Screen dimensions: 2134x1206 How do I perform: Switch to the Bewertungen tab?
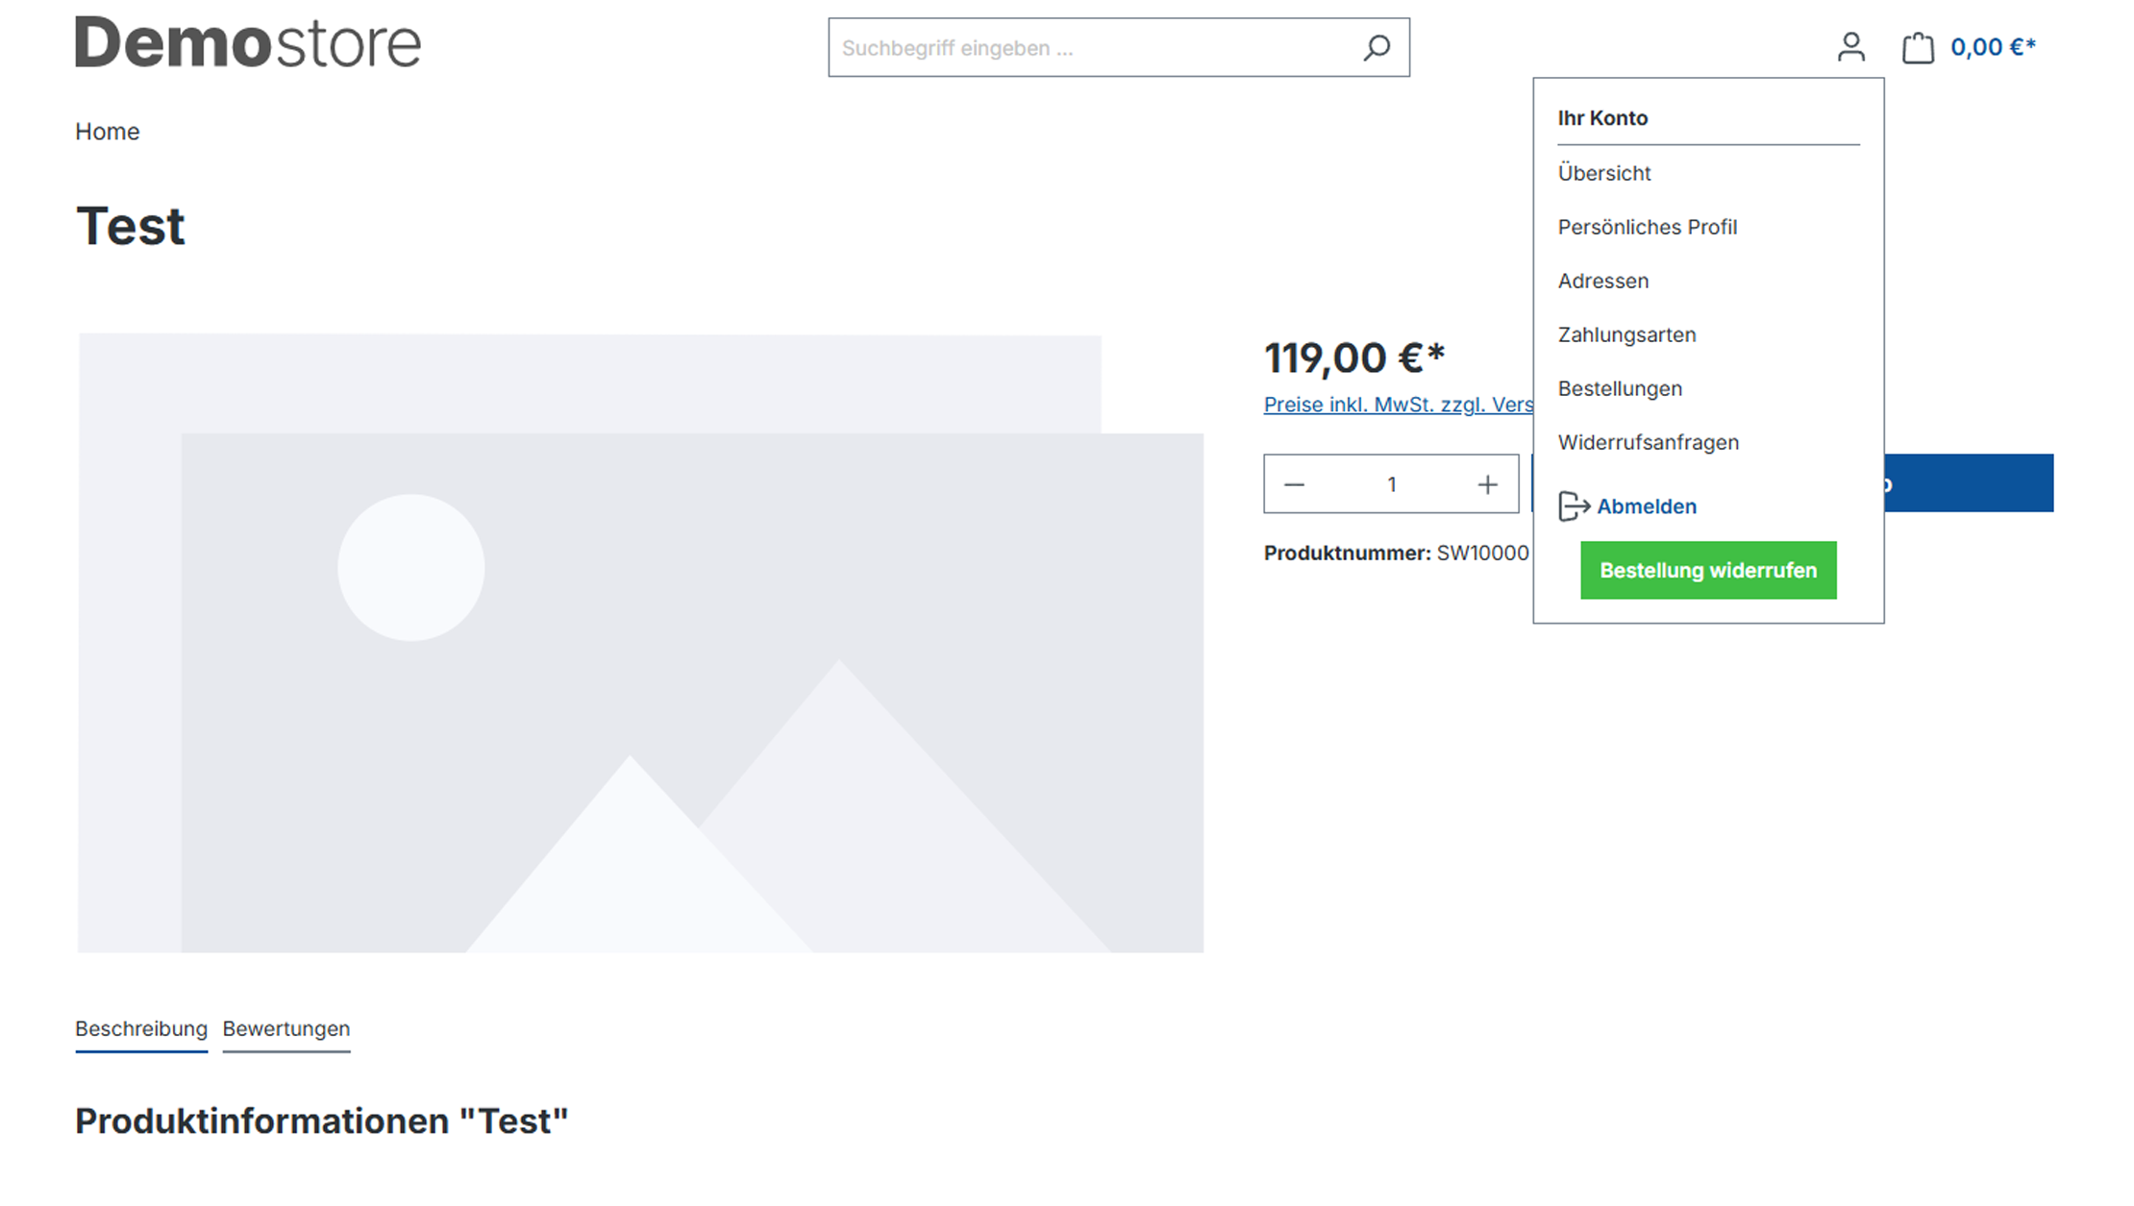(286, 1029)
